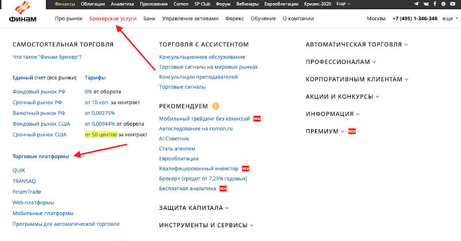
Task: Open AI-Советник link
Action: point(174,138)
